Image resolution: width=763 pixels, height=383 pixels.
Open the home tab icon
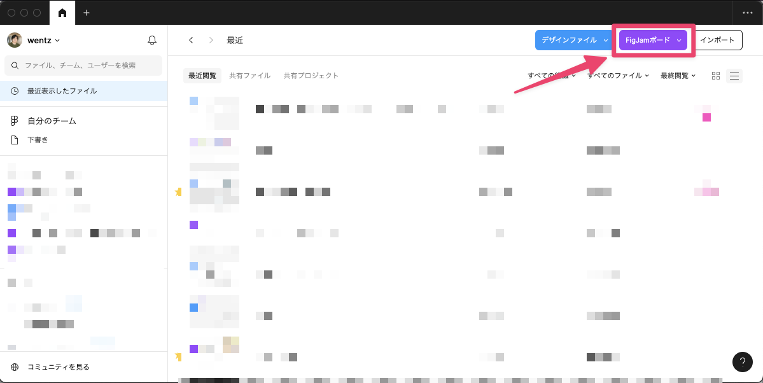(62, 13)
